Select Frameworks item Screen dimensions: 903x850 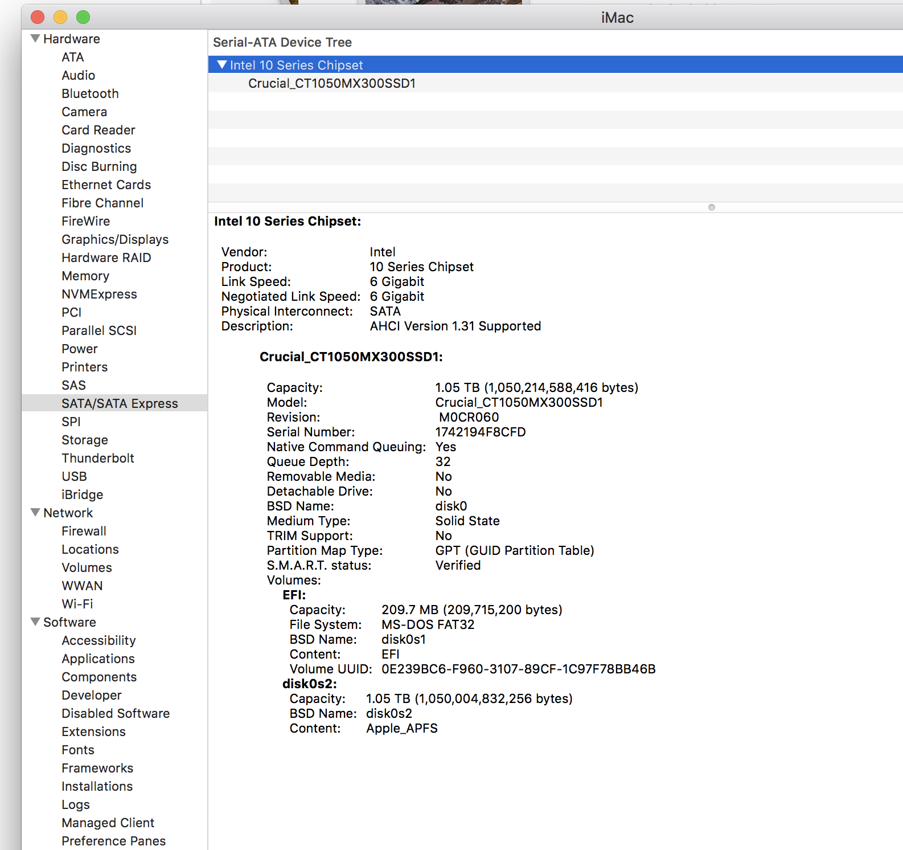click(98, 768)
